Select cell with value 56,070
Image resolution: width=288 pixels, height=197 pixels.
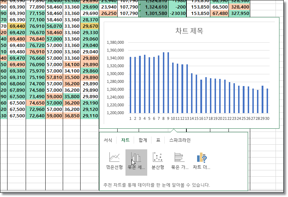click(x=54, y=26)
